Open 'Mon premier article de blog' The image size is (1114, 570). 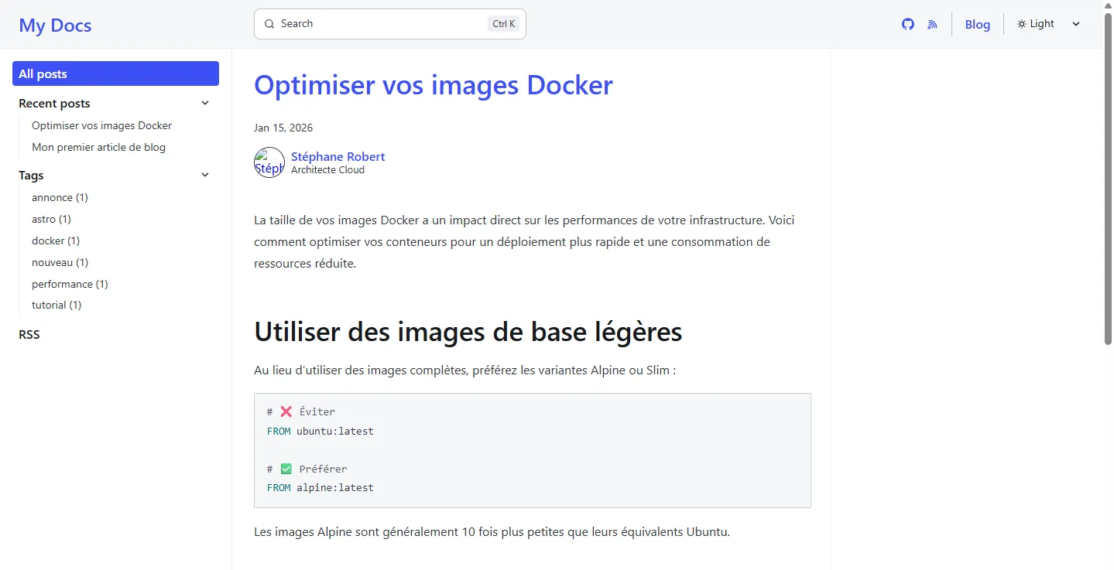(x=98, y=147)
